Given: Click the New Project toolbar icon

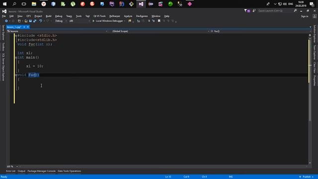Looking at the screenshot, I should pyautogui.click(x=19, y=21).
